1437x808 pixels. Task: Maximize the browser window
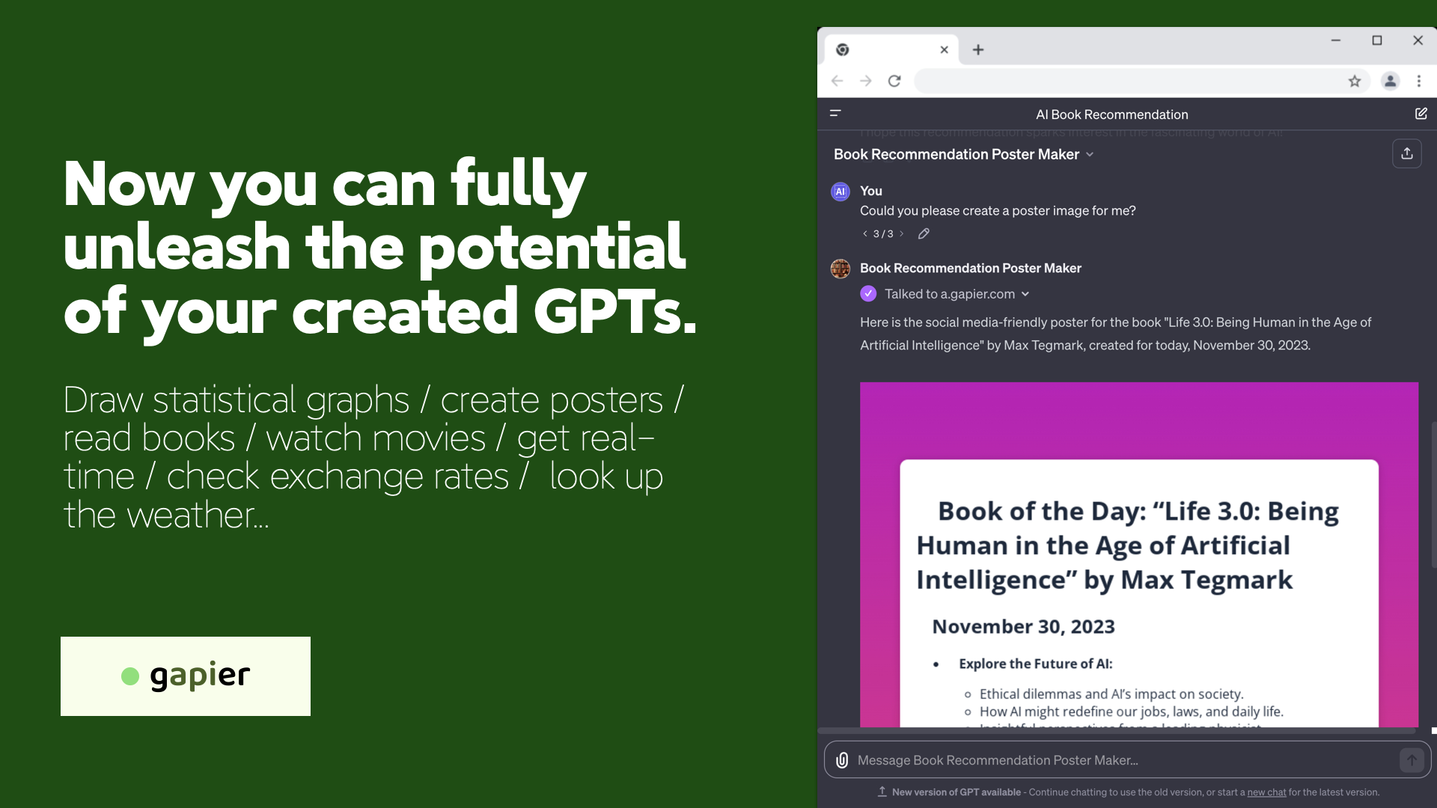[1376, 40]
